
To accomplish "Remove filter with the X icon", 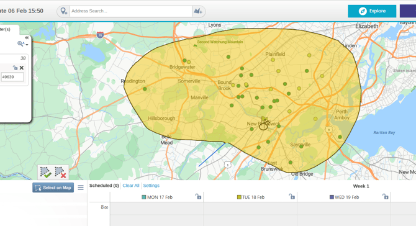I will click(22, 68).
